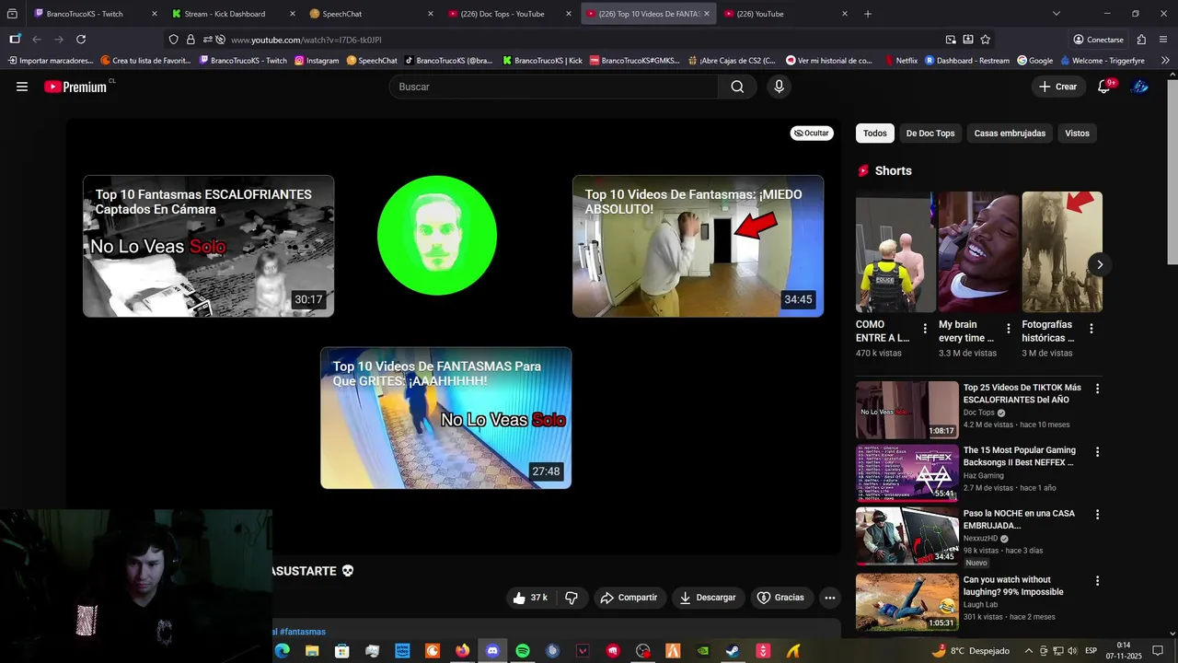Open the Fotografías históricas short thumbnail
1178x663 pixels.
pos(1062,252)
